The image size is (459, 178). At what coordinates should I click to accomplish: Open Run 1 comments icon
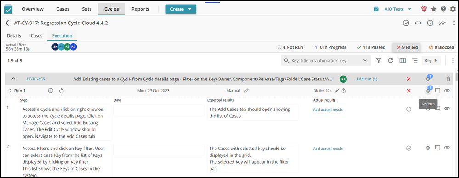coord(437,91)
